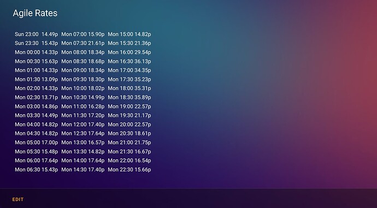Select the Mon 19:00 22.57p rate

[x=129, y=106]
